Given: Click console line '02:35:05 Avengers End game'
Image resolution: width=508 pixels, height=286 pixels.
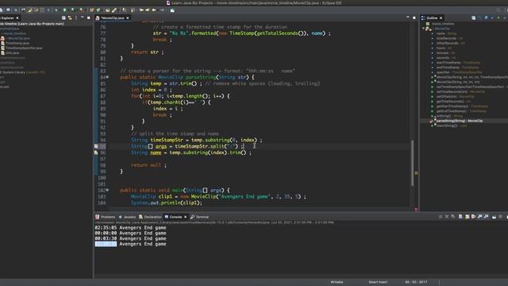Looking at the screenshot, I should click(130, 228).
